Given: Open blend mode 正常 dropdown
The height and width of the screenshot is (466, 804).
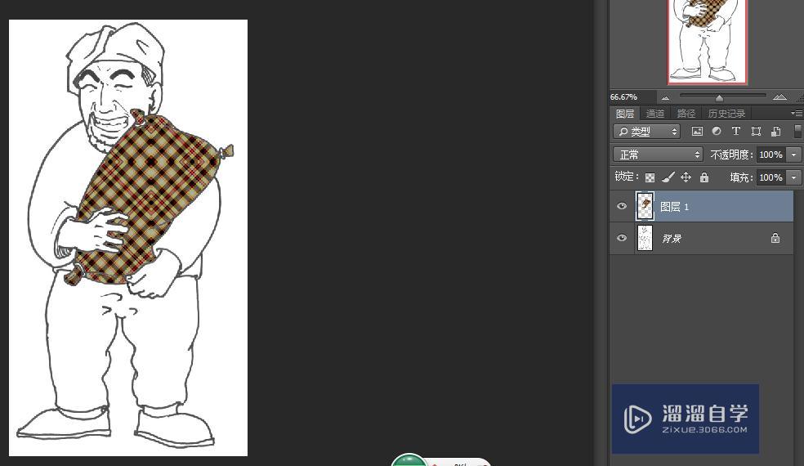Looking at the screenshot, I should click(658, 155).
